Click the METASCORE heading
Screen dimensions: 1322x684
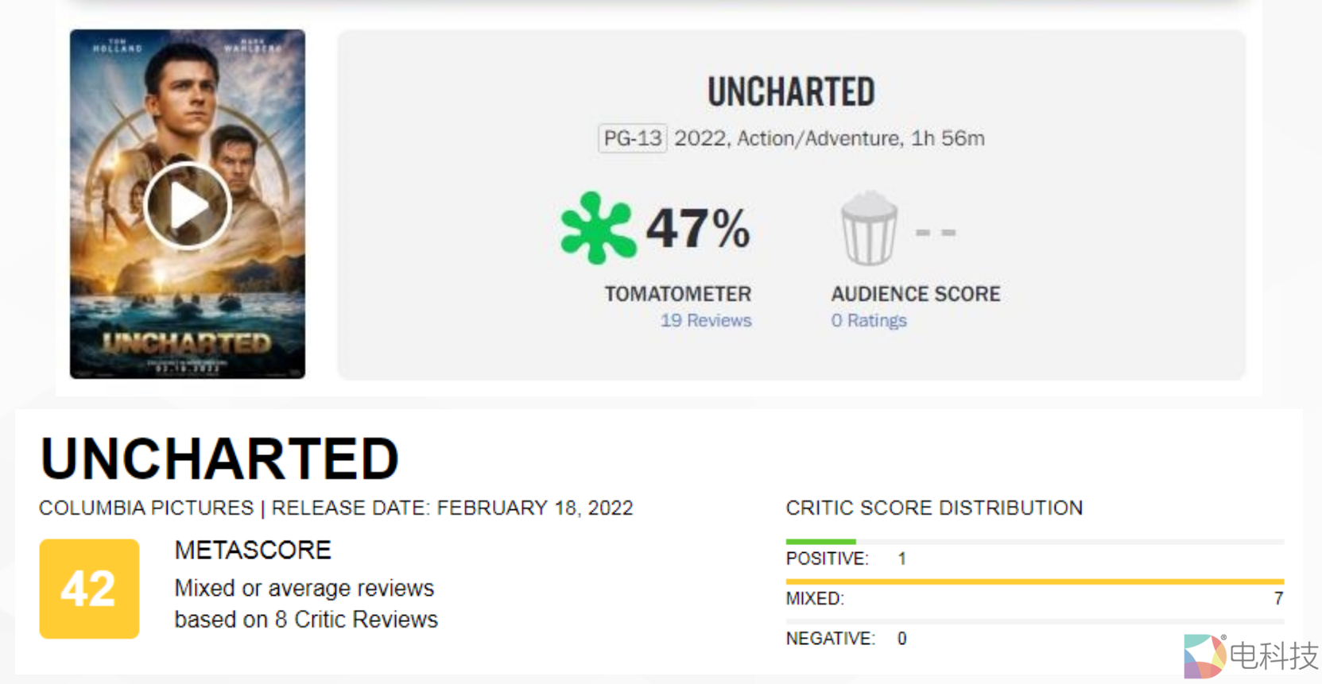tap(253, 550)
